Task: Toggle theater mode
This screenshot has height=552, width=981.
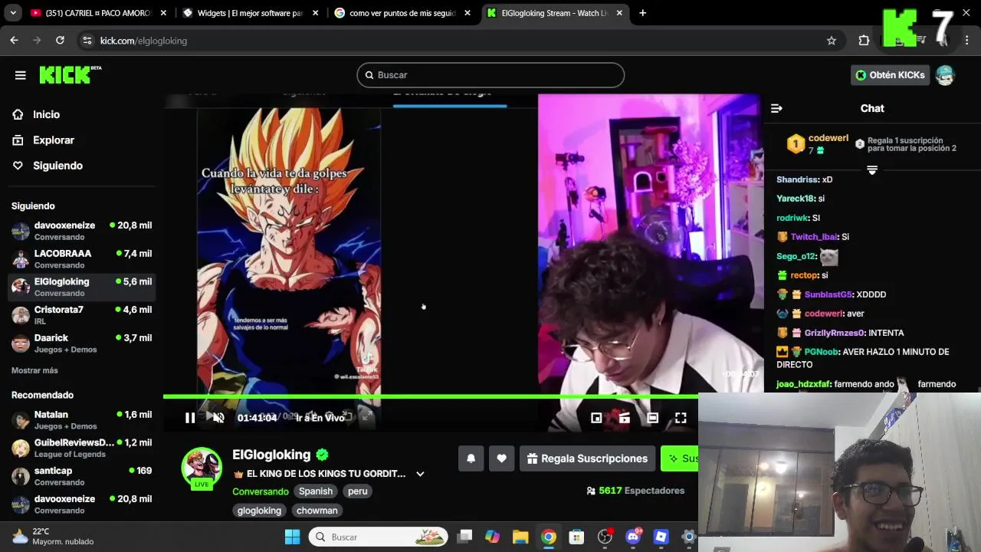Action: (652, 418)
